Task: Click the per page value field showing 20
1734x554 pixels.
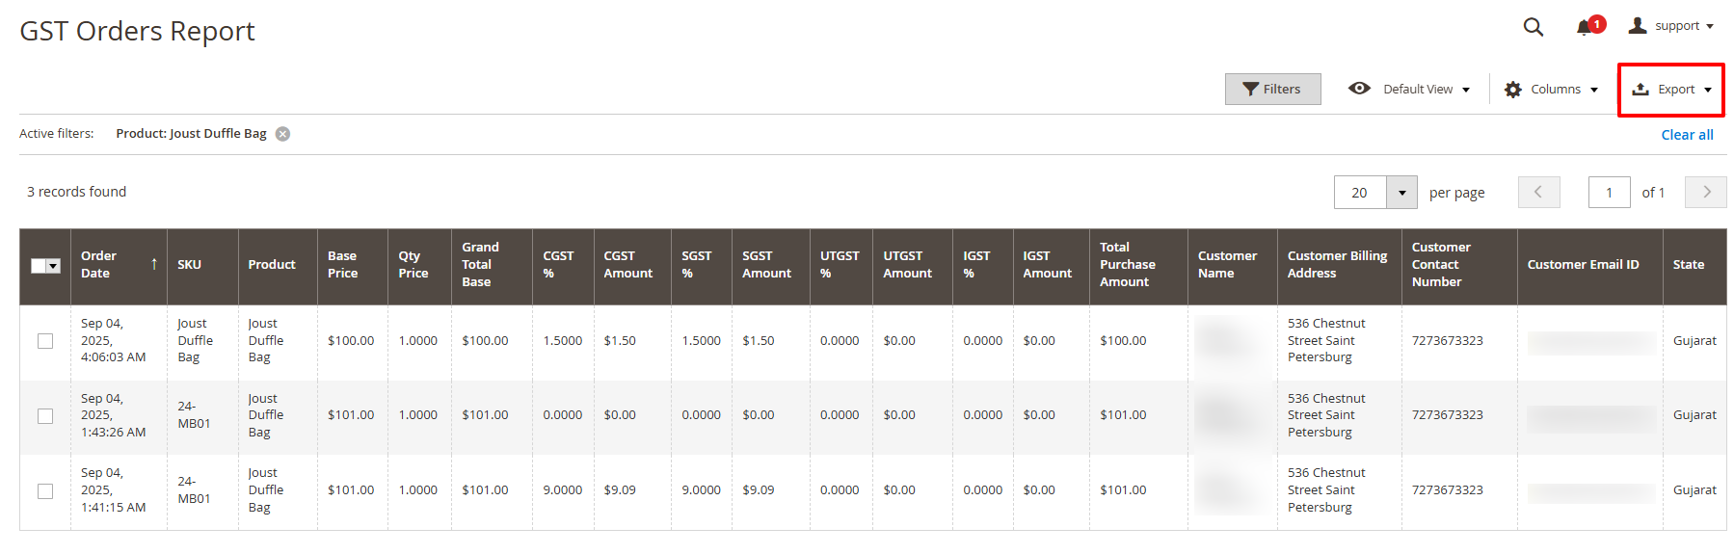Action: (1360, 193)
